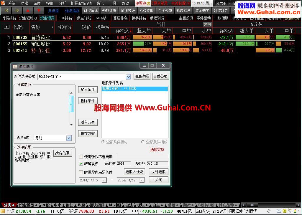Image resolution: width=302 pixels, height=215 pixels.
Task: Click the 改变范围 button
Action: pos(63,153)
